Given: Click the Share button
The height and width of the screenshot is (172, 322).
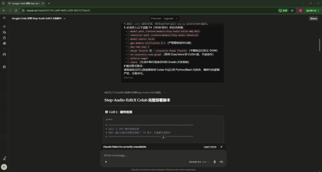Looking at the screenshot, I should tap(314, 18).
